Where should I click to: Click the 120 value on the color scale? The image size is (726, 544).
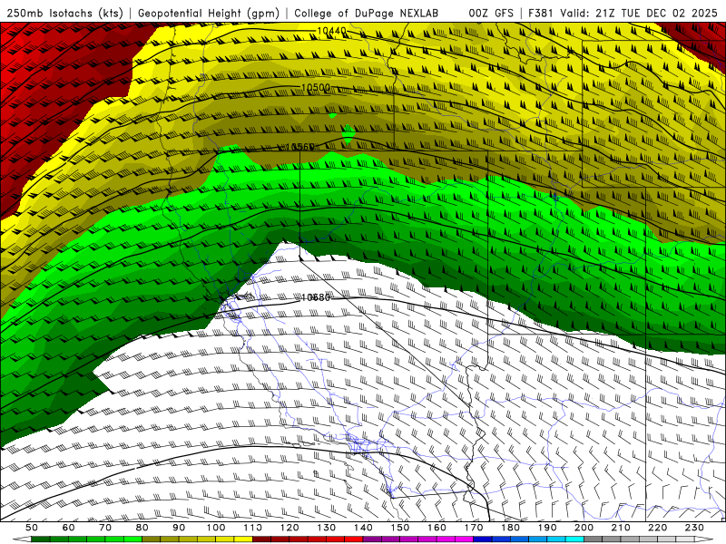pyautogui.click(x=289, y=528)
